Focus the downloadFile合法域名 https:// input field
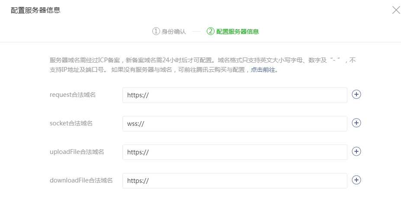Viewport: 401px width, 208px height. [x=235, y=181]
